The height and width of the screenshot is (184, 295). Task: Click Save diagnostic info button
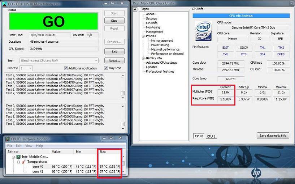click(x=273, y=136)
